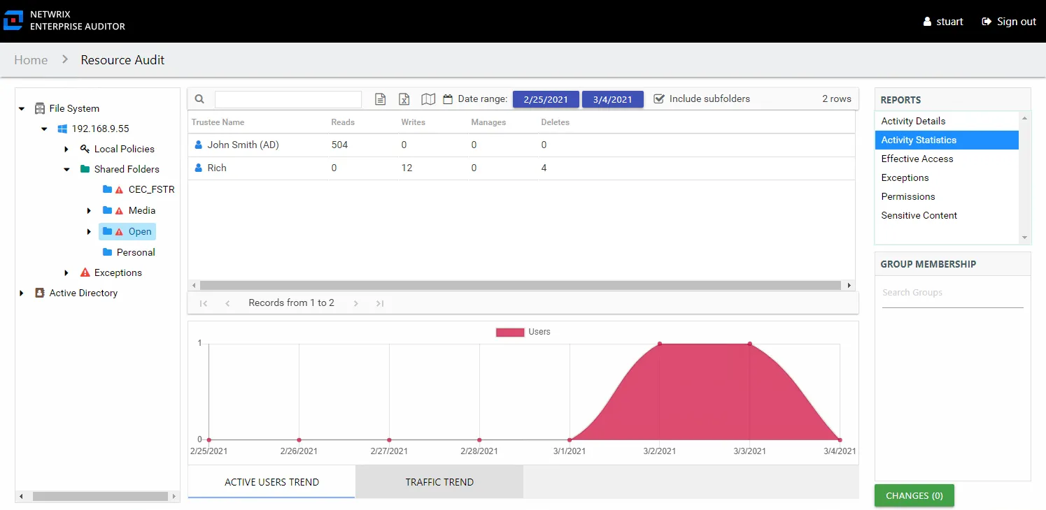Switch to the Active Users Trend tab
1046x510 pixels.
click(271, 482)
